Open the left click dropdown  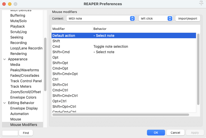pos(155,18)
